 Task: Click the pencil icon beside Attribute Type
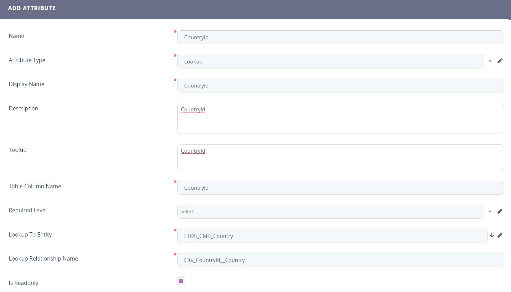(x=500, y=61)
